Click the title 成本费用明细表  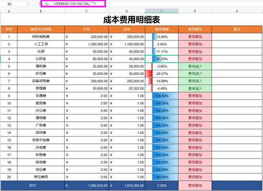click(131, 20)
